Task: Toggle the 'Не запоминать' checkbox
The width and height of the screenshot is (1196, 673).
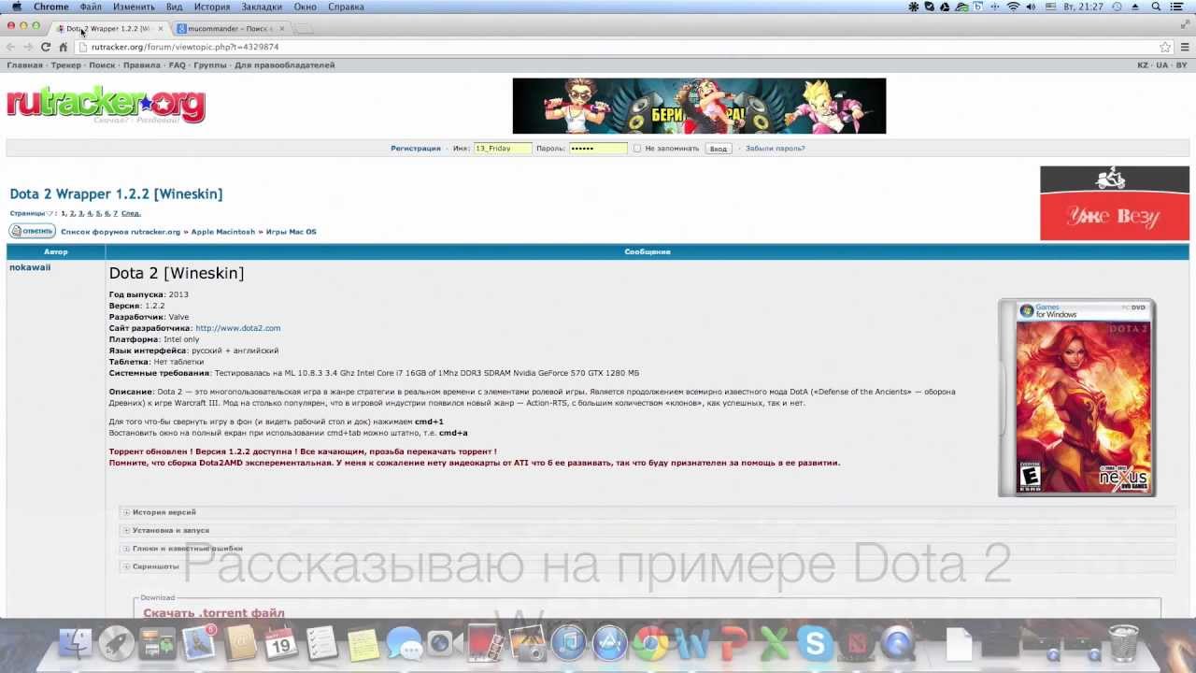Action: pyautogui.click(x=637, y=149)
